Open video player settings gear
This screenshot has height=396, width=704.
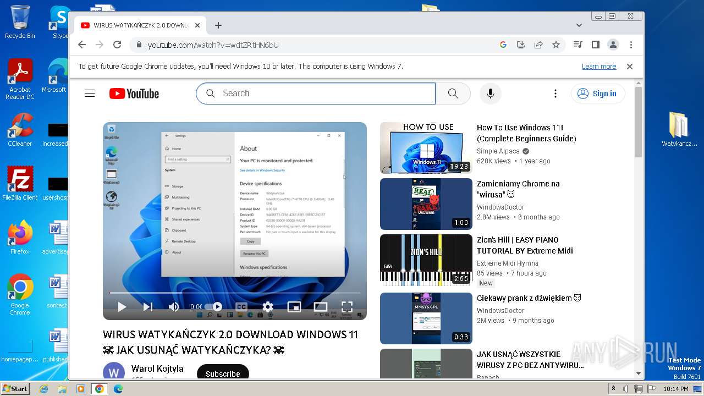pyautogui.click(x=268, y=307)
